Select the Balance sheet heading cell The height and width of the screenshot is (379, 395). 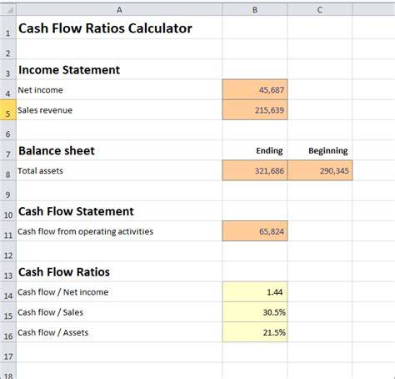pos(119,150)
